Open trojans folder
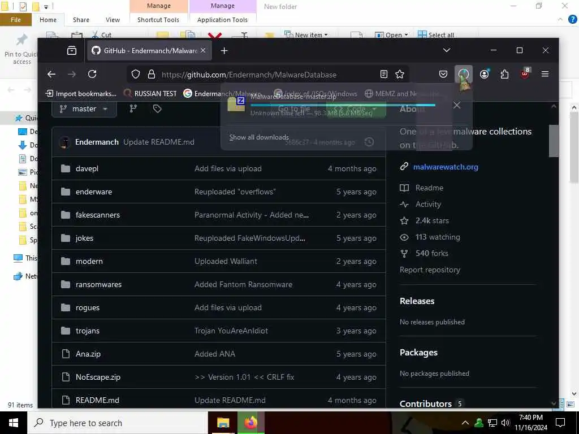 pyautogui.click(x=88, y=331)
